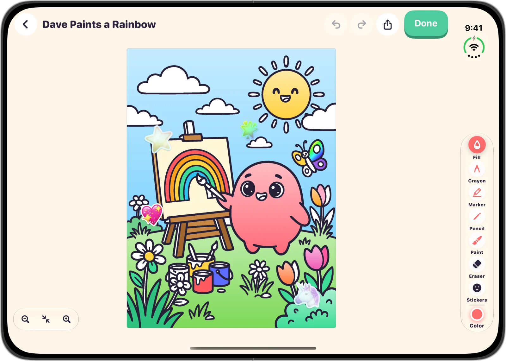Click the smiling sun in the drawing
This screenshot has height=361, width=506.
click(286, 94)
